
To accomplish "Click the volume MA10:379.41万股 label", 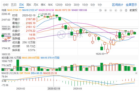I will (x=50, y=58).
